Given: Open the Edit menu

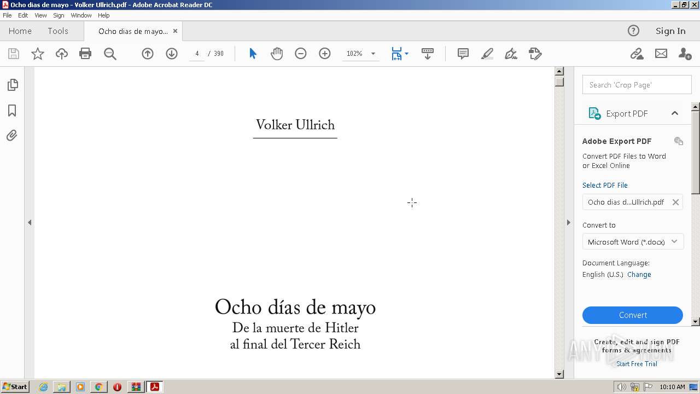Looking at the screenshot, I should pyautogui.click(x=23, y=15).
